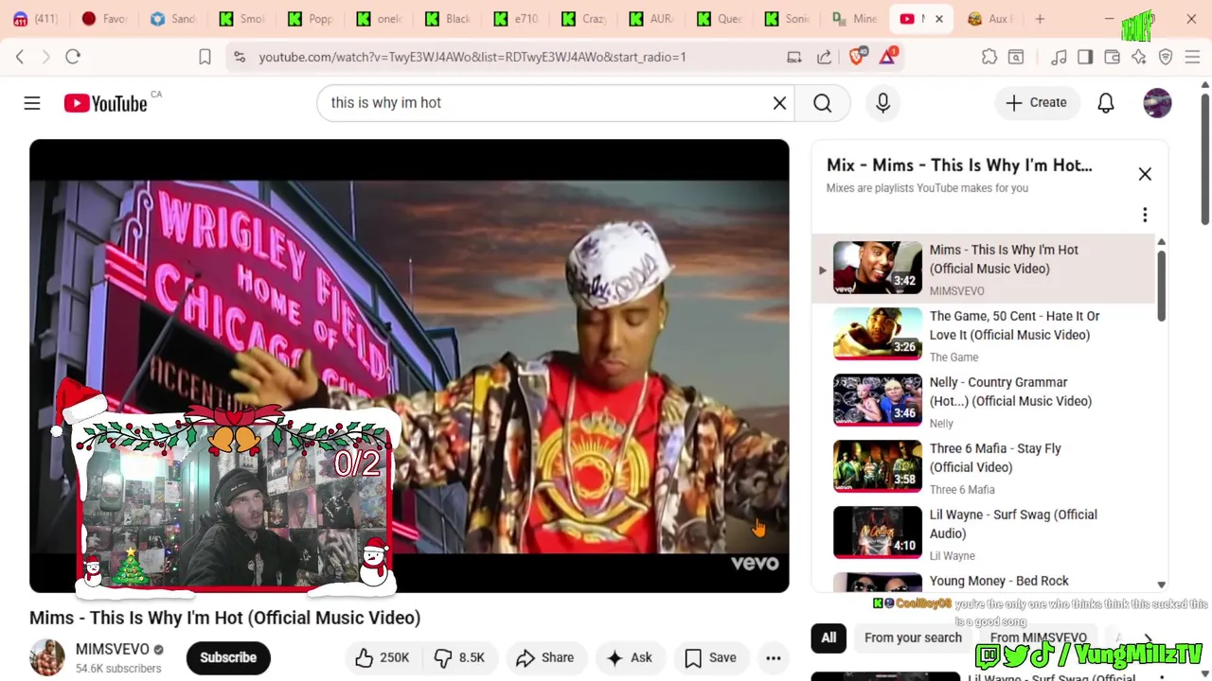Click the install/cast screen icon in address bar
This screenshot has width=1212, height=681.
[794, 57]
